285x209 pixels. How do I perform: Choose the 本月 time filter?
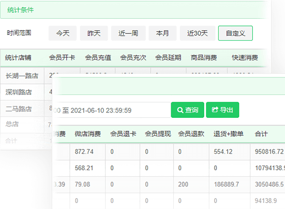163,33
